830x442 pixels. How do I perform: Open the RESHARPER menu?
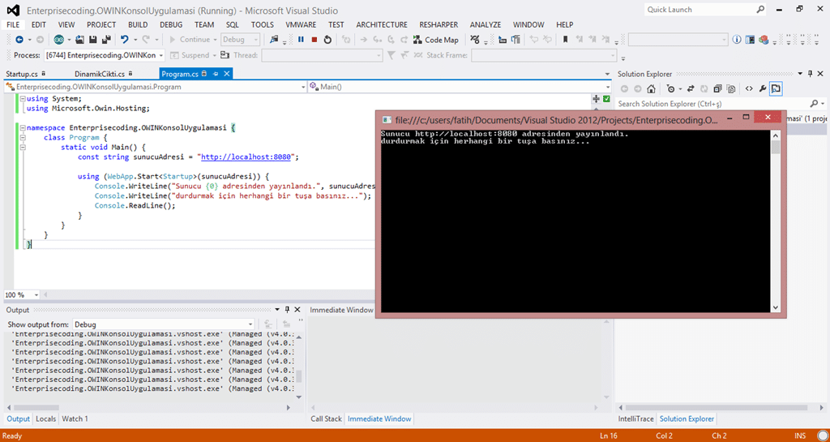click(439, 24)
